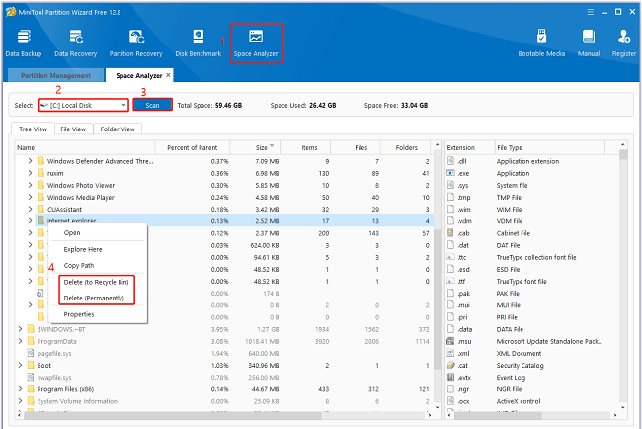
Task: Launch Data Recovery from toolbar
Action: [x=76, y=43]
